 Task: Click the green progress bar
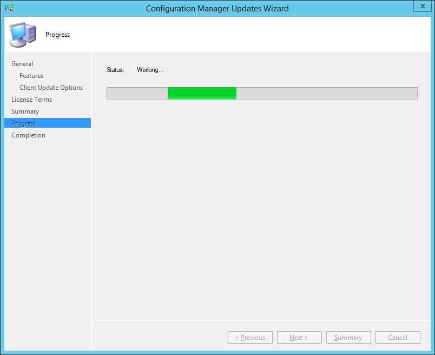click(201, 93)
